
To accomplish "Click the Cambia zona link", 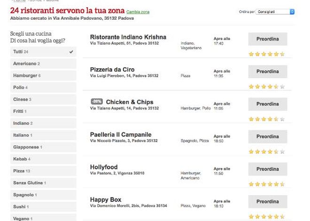I will click(x=138, y=12).
